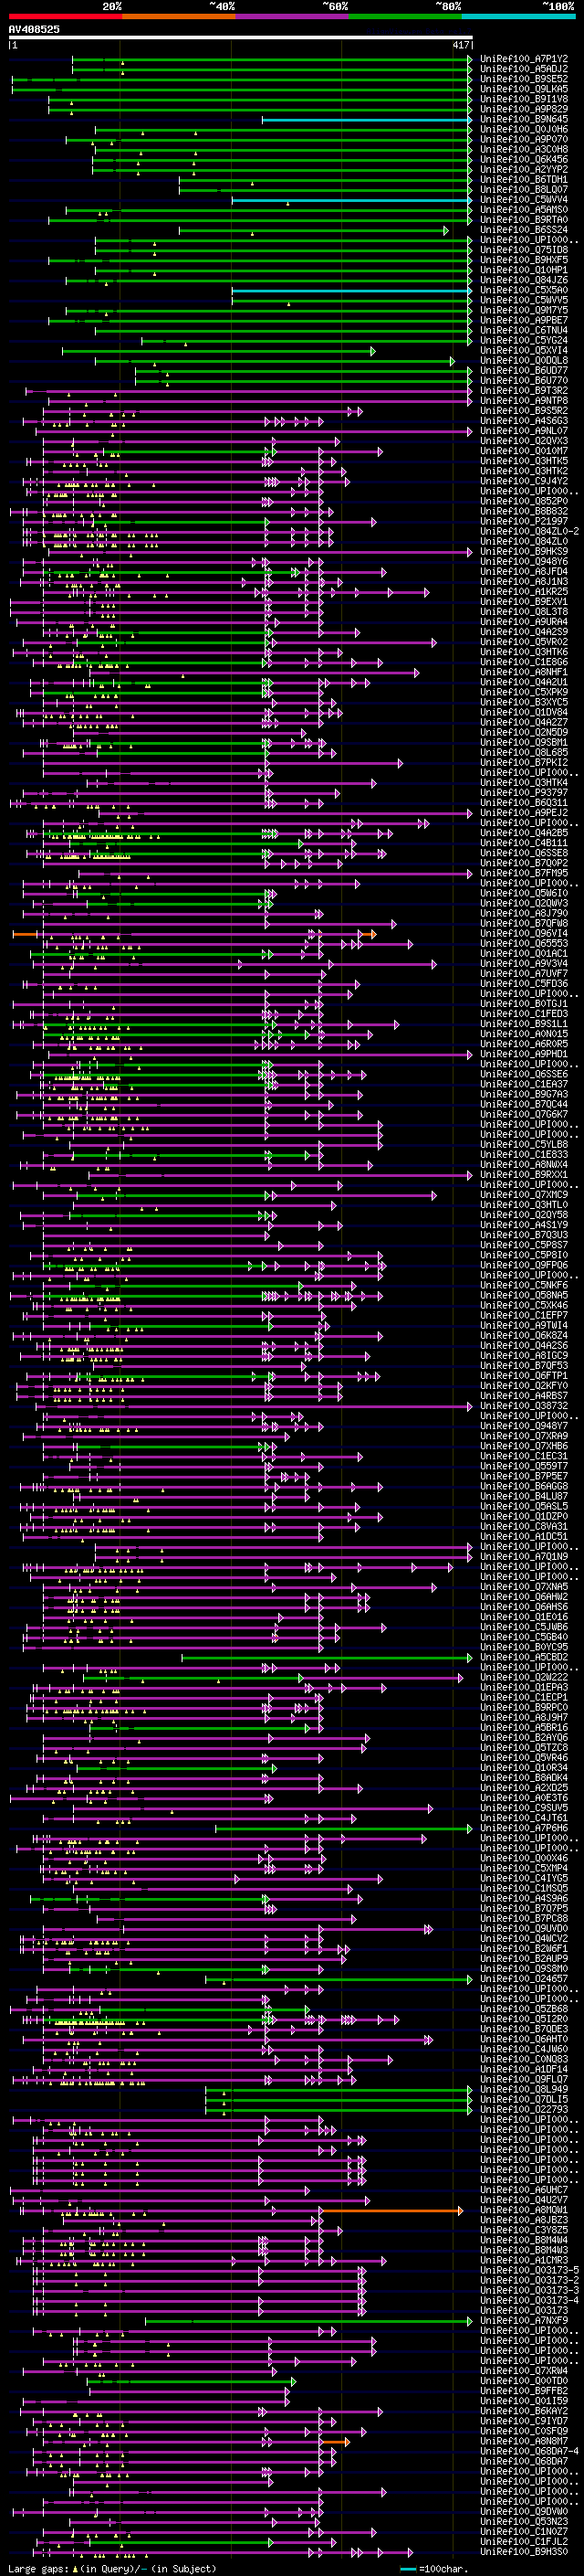Click label UniRef100_O22793
Image resolution: width=584 pixels, height=2576 pixels.
click(x=524, y=2109)
